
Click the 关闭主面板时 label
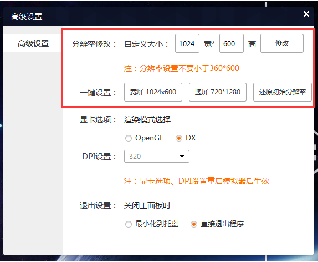pyautogui.click(x=147, y=206)
